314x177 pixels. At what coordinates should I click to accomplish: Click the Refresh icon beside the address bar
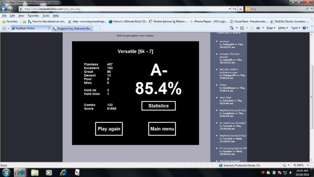[x=235, y=9]
